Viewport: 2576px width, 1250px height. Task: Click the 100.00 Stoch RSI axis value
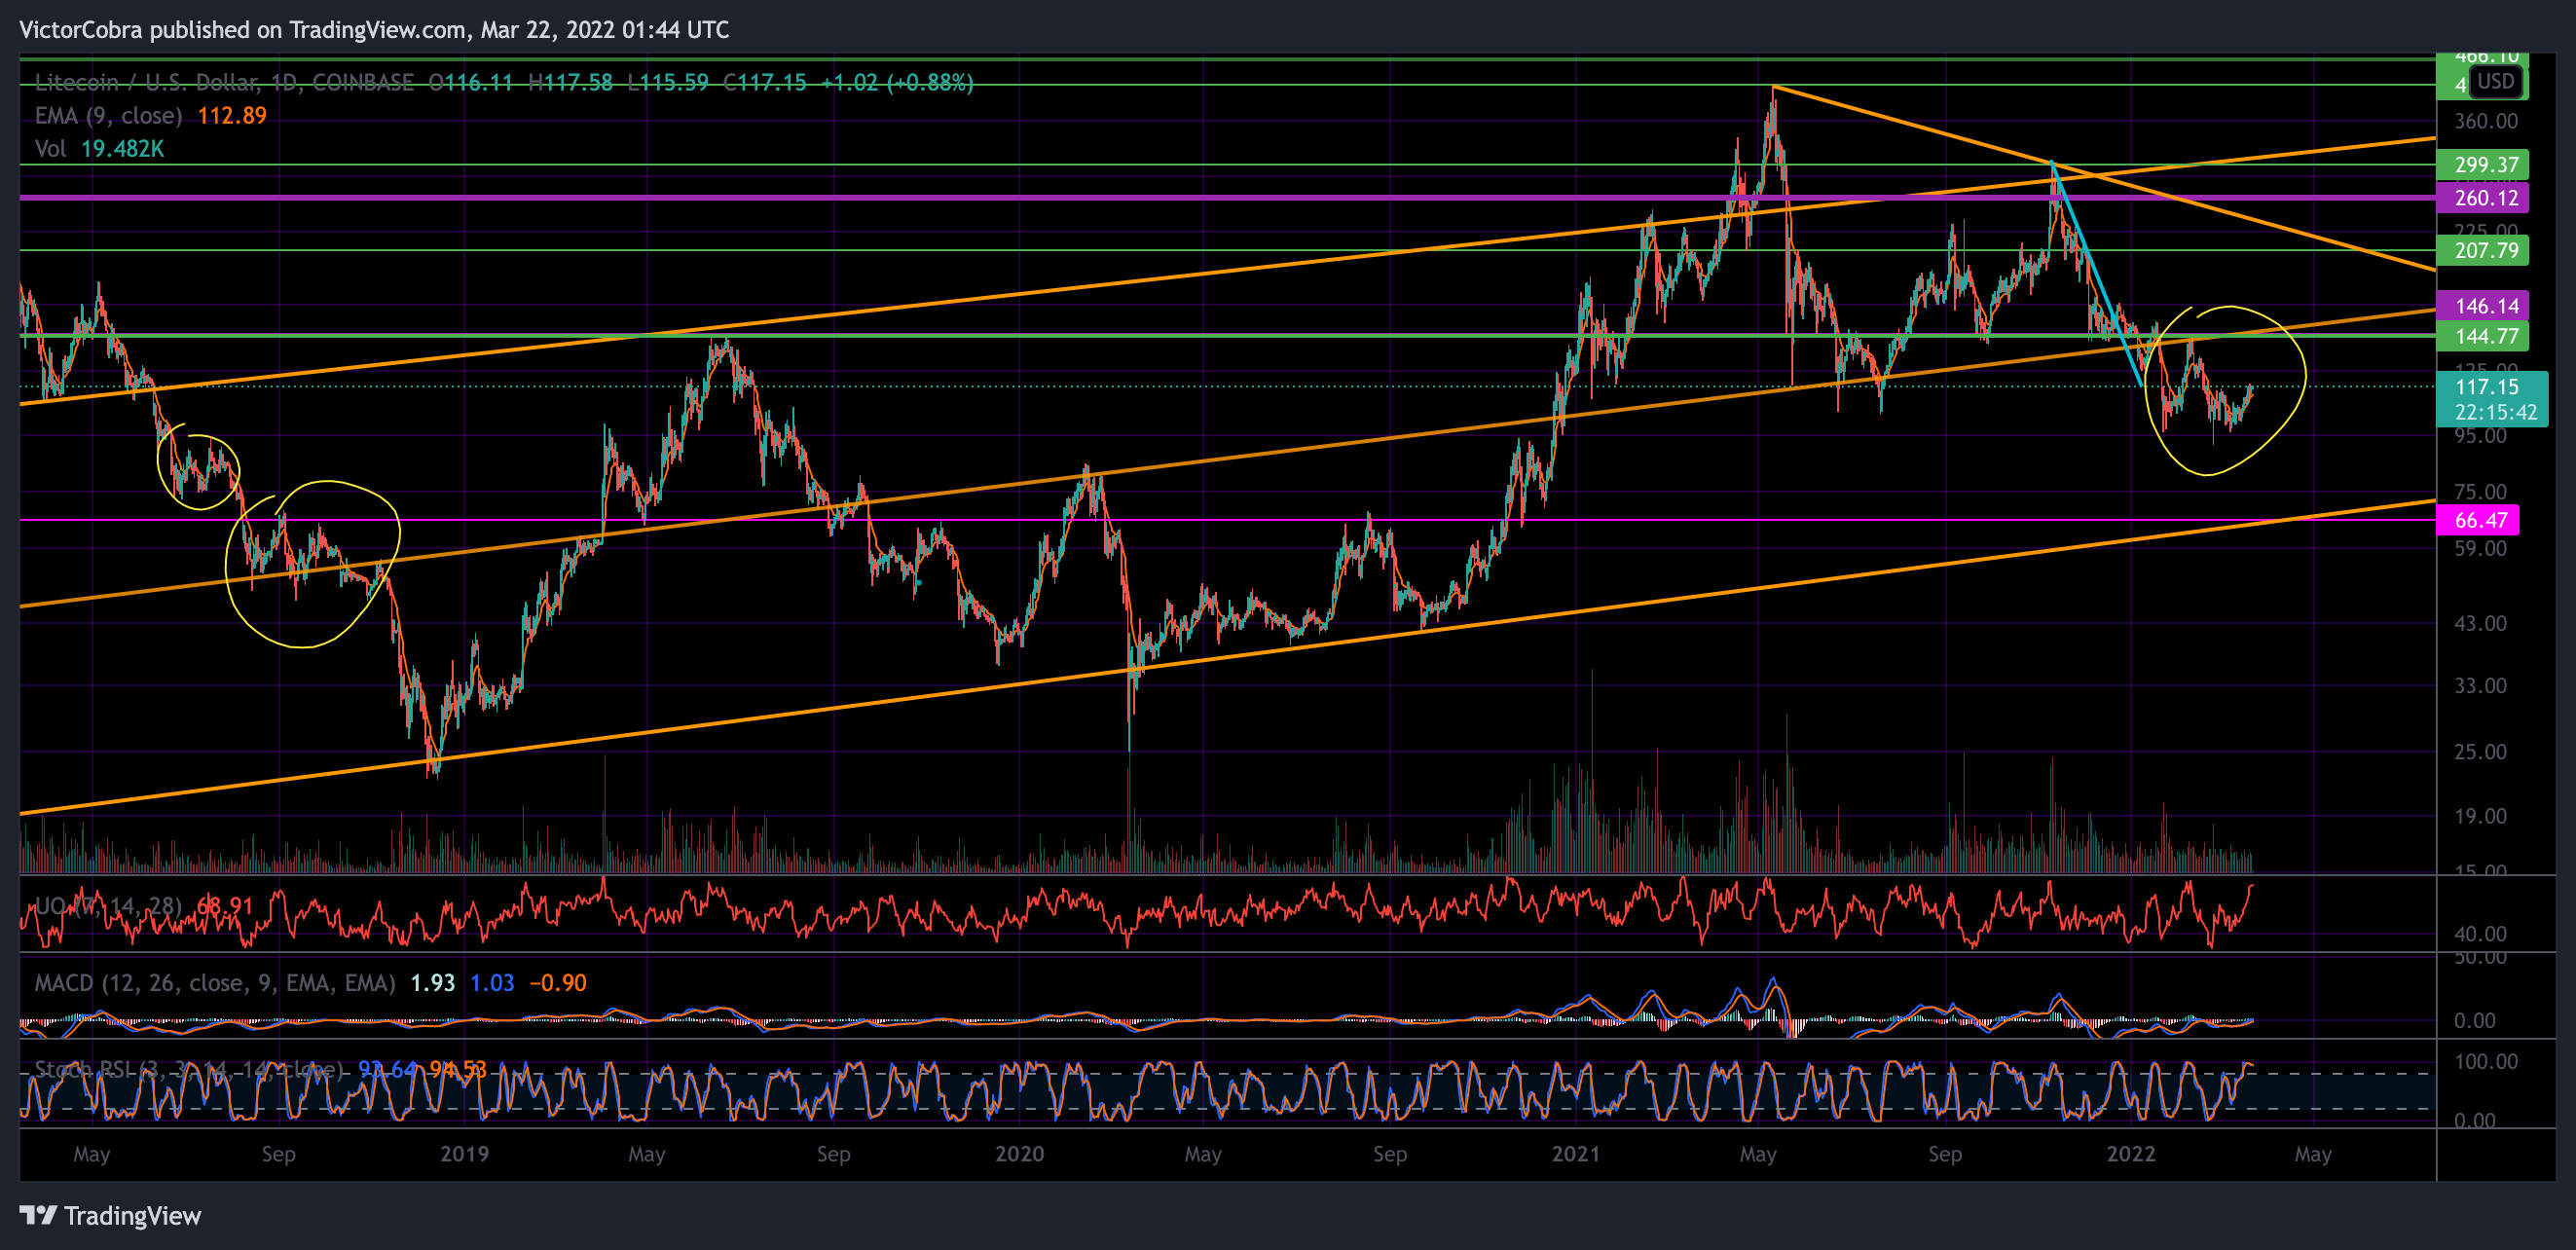point(2486,1061)
